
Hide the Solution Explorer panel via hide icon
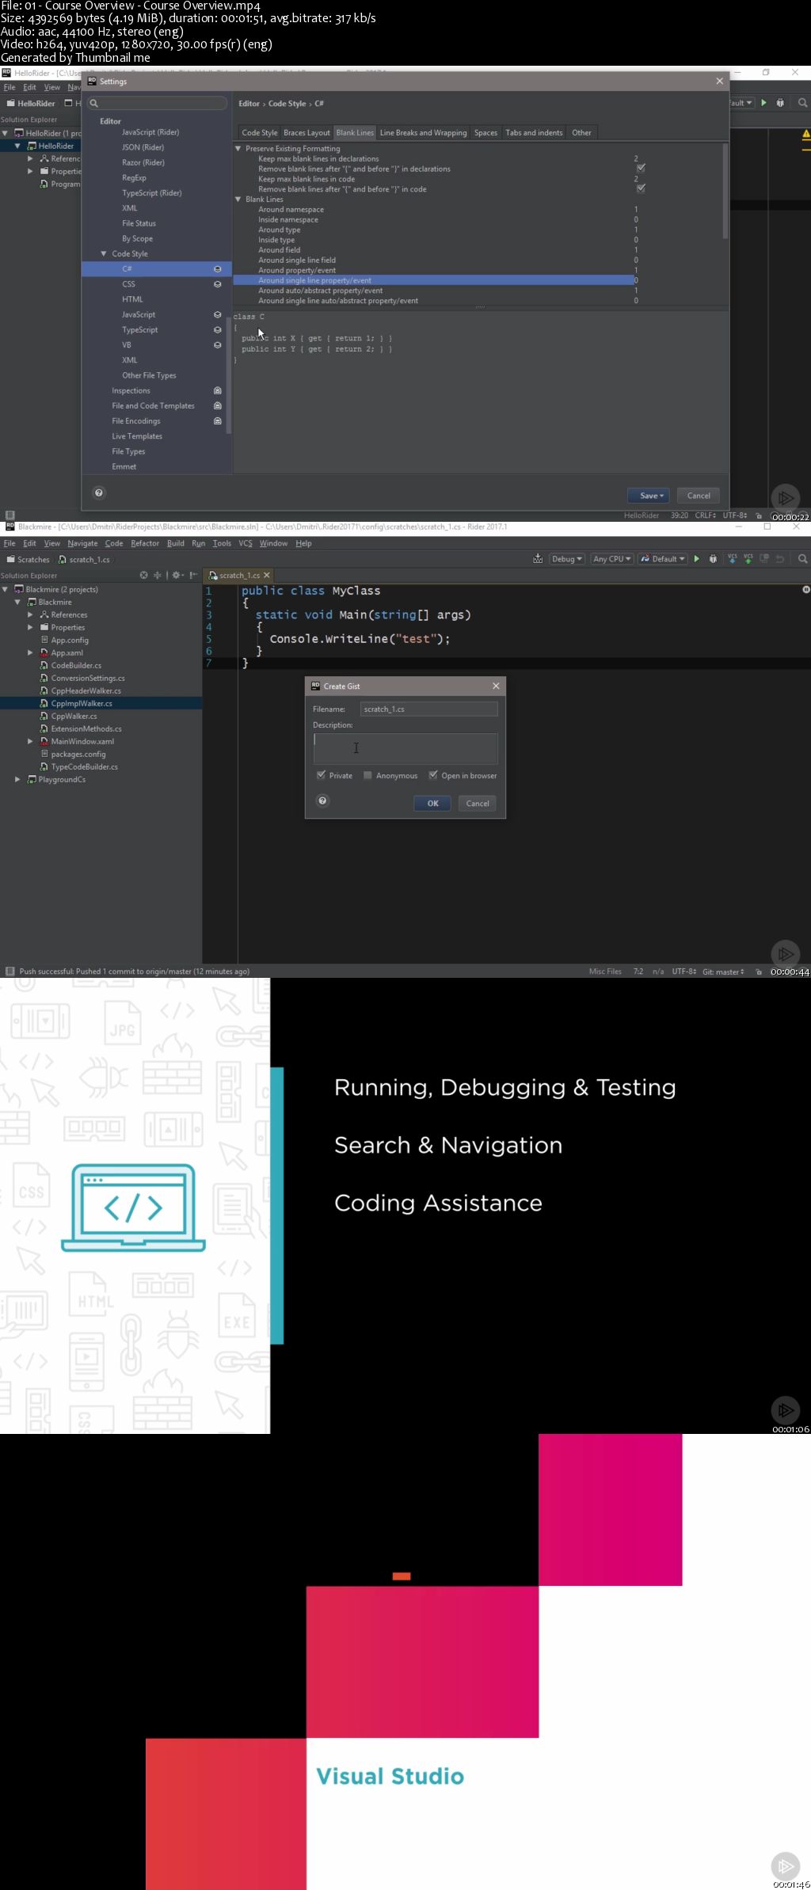[193, 575]
